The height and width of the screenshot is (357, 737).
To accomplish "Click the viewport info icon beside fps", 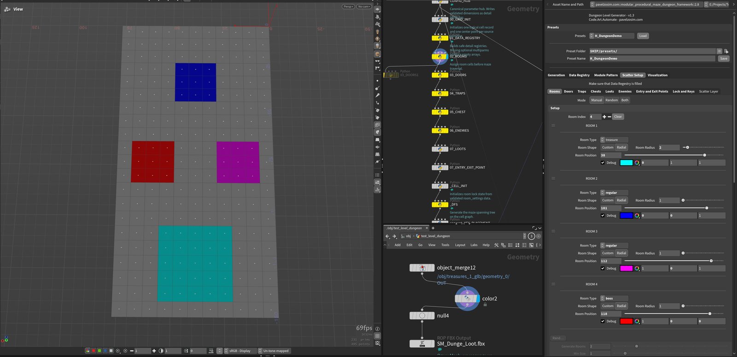I will coord(377,329).
